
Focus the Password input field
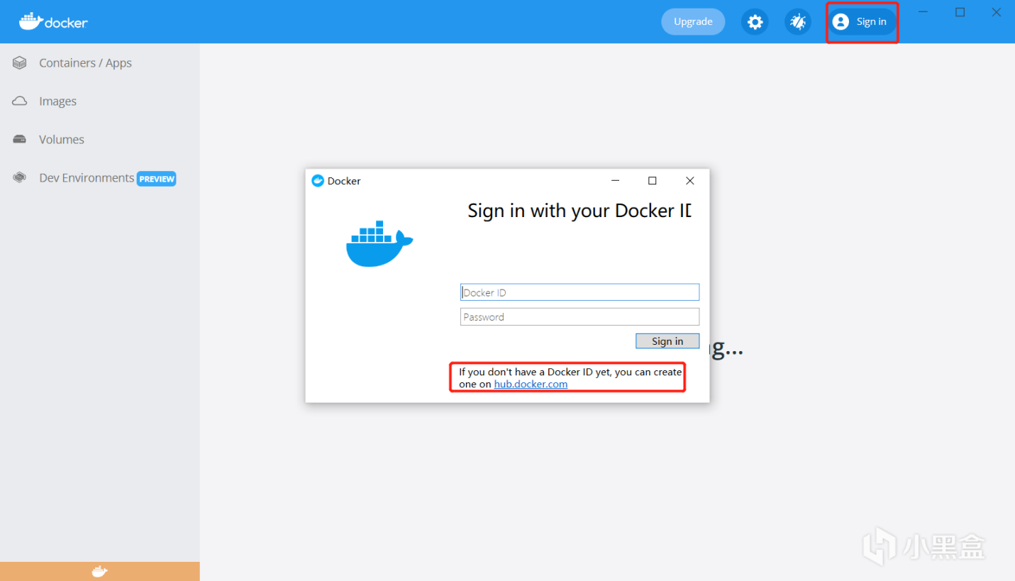579,316
